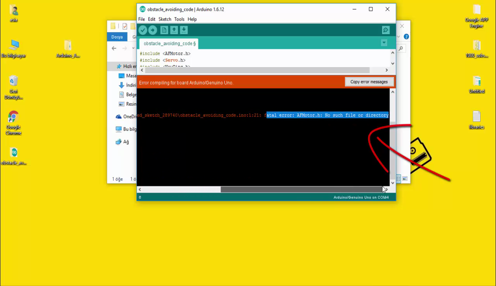Screen dimensions: 496x286
Task: Click the properties checkmark icon in Explorer title bar
Action: coord(125,26)
